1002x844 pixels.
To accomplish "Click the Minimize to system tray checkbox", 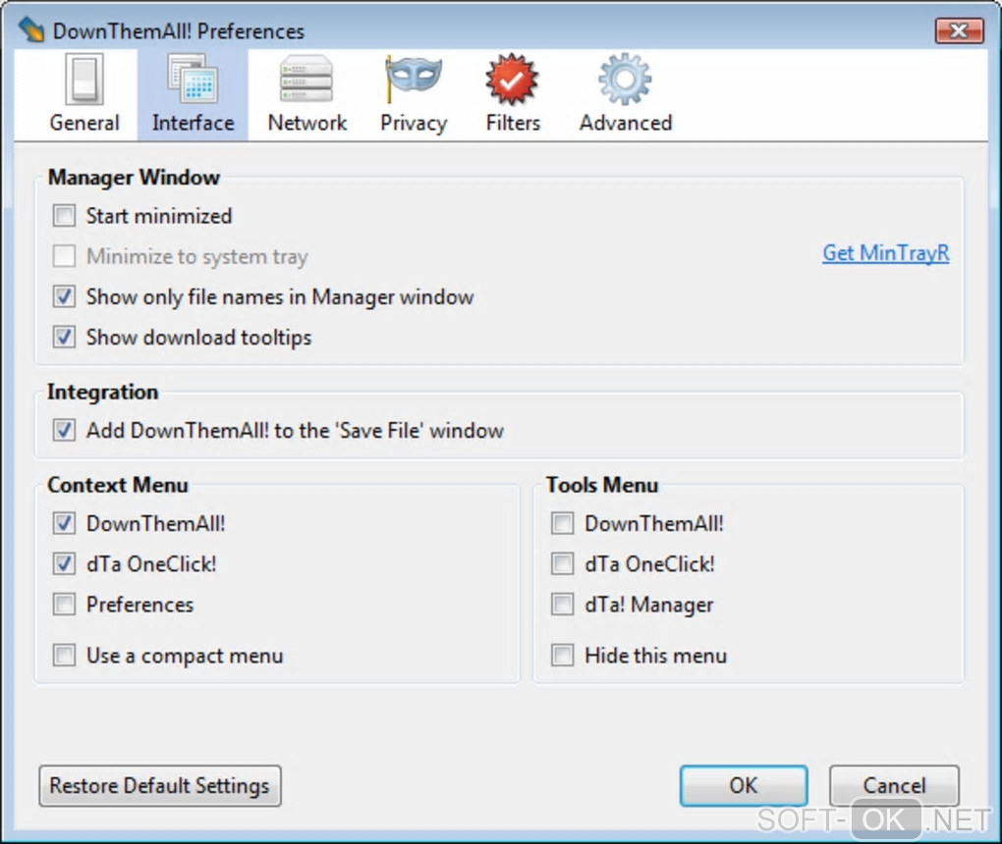I will coord(64,256).
